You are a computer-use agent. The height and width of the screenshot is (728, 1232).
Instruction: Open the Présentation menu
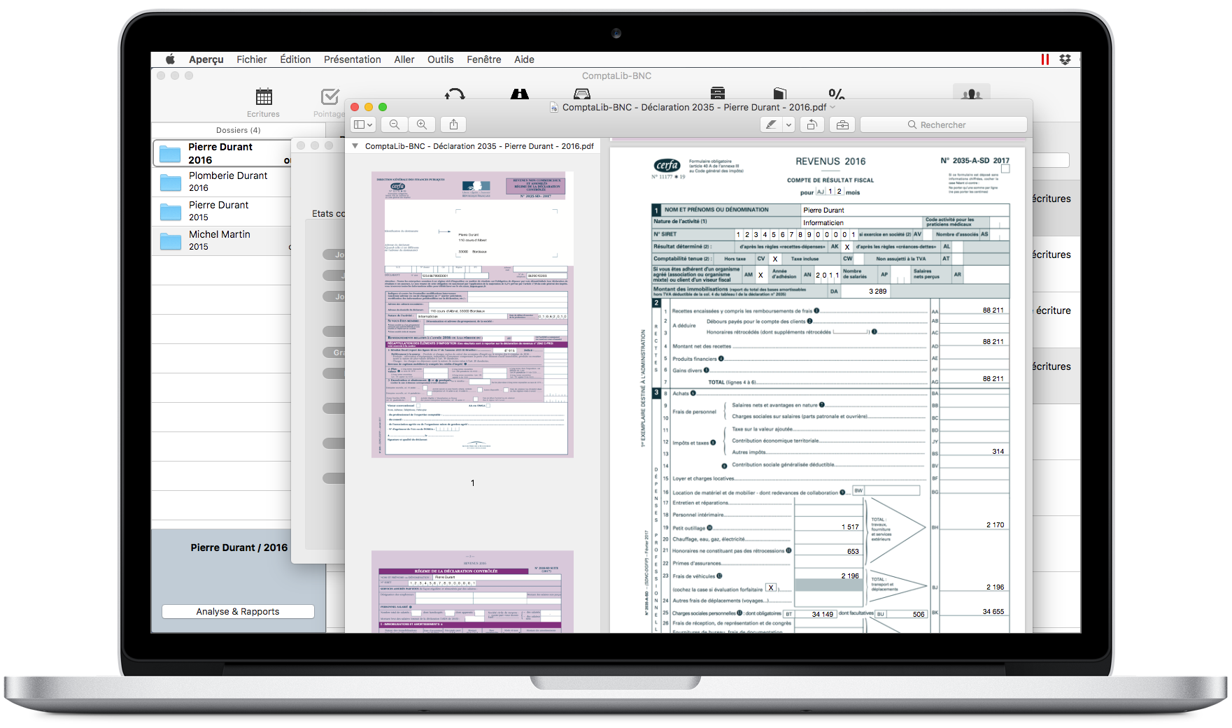tap(353, 59)
